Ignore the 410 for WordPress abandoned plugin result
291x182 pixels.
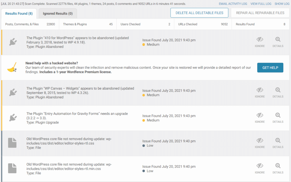pos(260,42)
